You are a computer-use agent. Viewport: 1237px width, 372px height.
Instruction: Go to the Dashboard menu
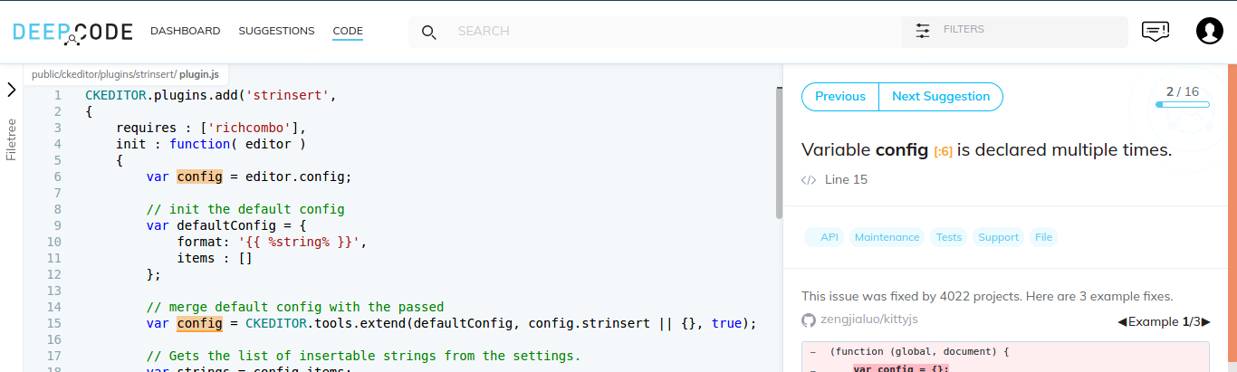186,31
